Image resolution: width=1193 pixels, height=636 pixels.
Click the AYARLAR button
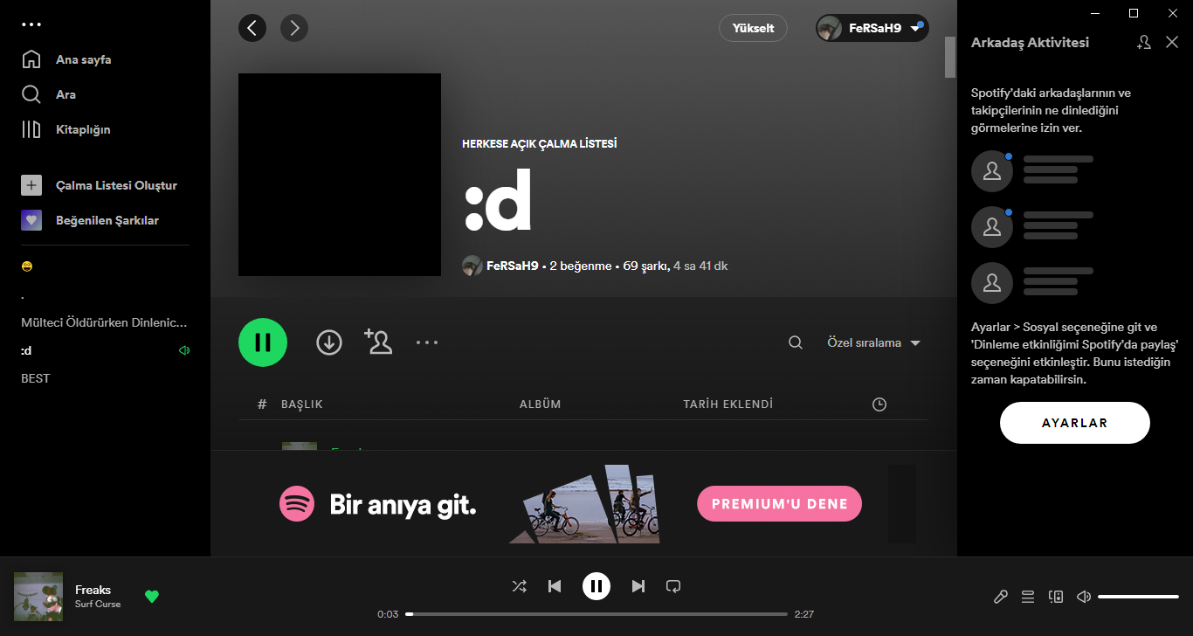point(1075,423)
